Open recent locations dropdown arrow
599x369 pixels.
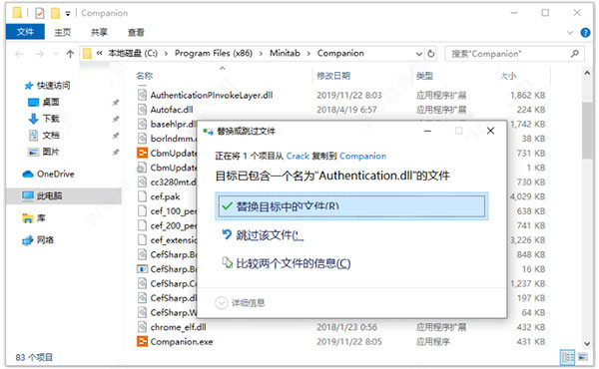click(56, 54)
